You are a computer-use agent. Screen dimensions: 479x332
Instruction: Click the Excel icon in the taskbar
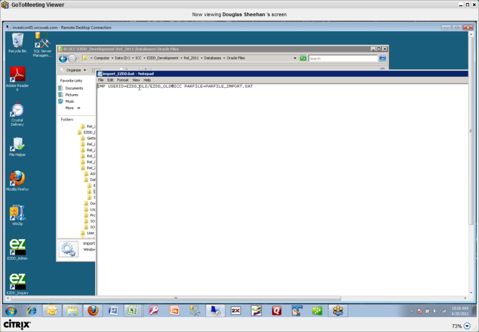pos(133,311)
